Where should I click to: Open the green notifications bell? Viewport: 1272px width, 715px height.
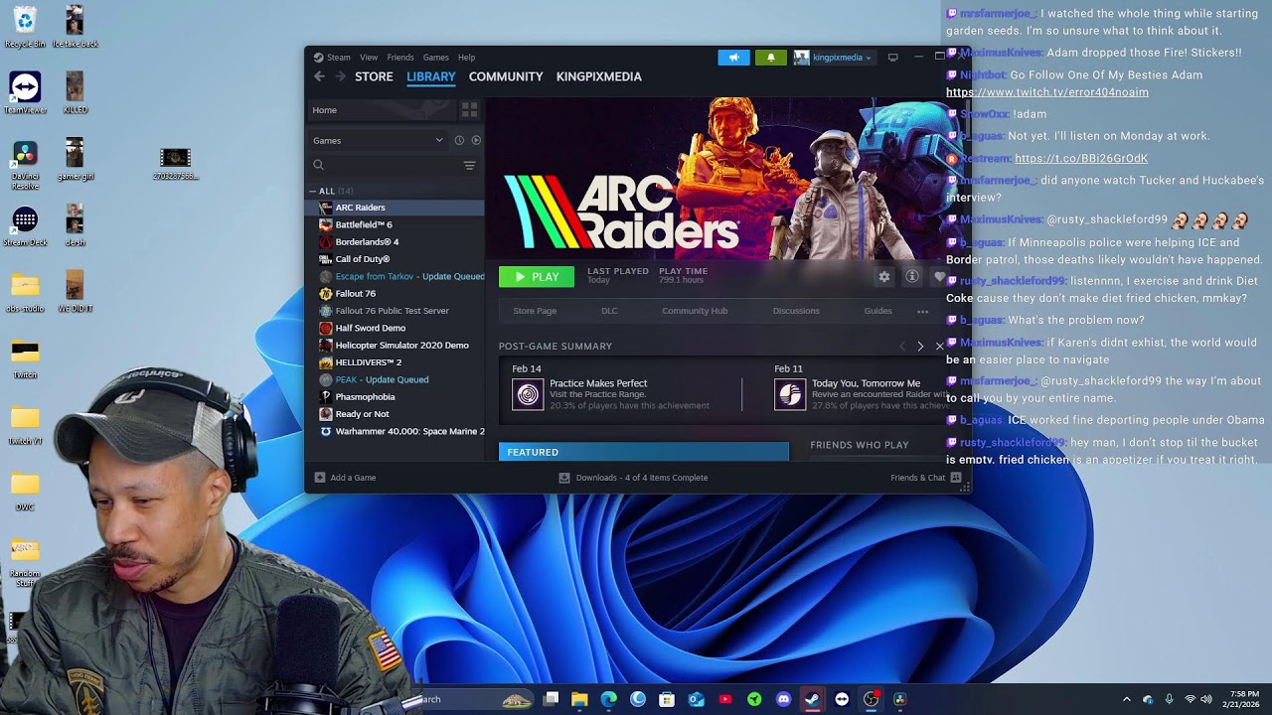tap(770, 58)
